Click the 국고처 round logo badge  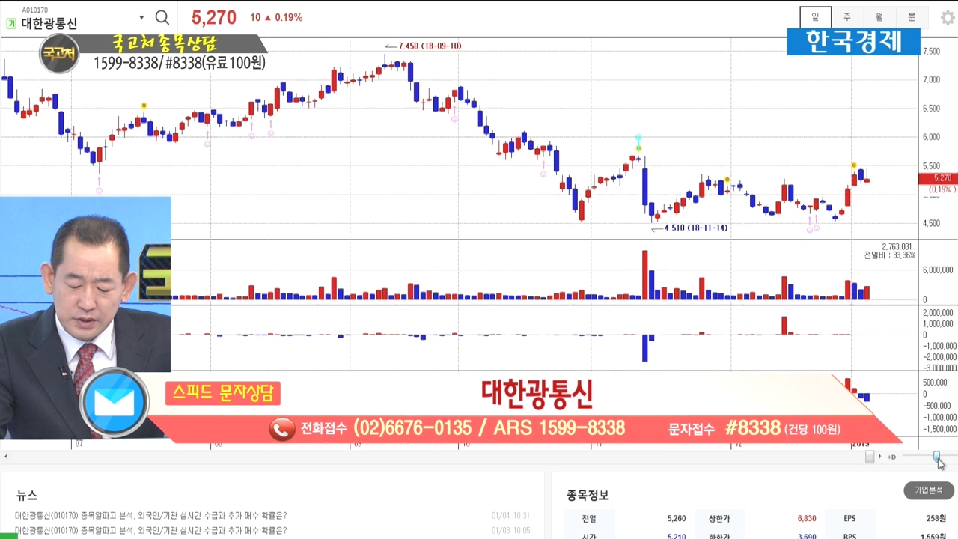tap(59, 54)
